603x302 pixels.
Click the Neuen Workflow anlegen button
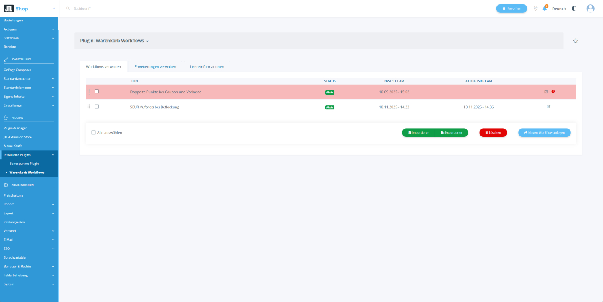[544, 132]
